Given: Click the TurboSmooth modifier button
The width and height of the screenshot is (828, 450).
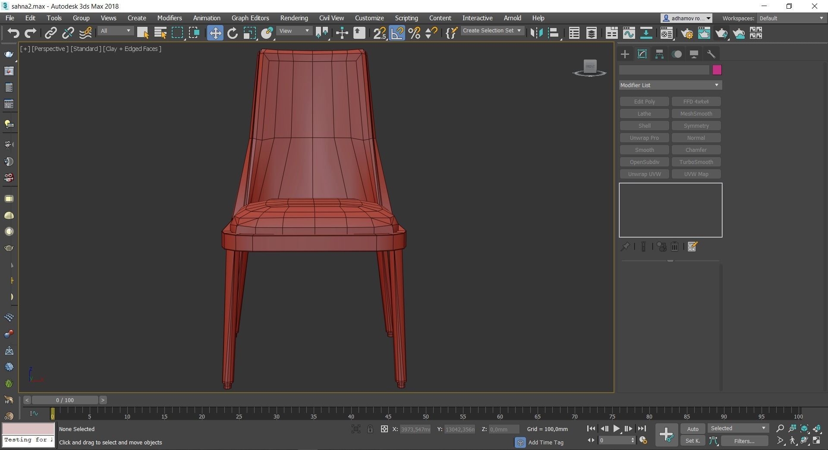Looking at the screenshot, I should coord(696,162).
